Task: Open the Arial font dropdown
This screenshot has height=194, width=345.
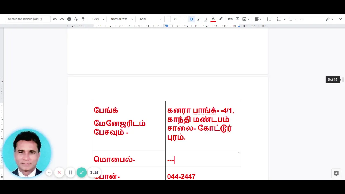Action: 151,19
